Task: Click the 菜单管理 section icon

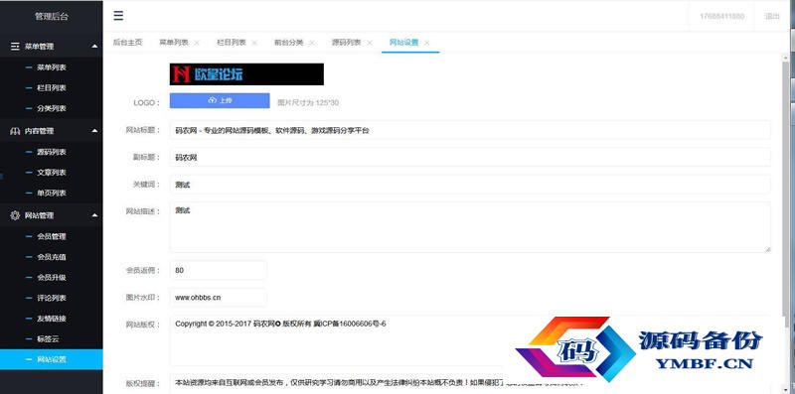Action: (x=15, y=46)
